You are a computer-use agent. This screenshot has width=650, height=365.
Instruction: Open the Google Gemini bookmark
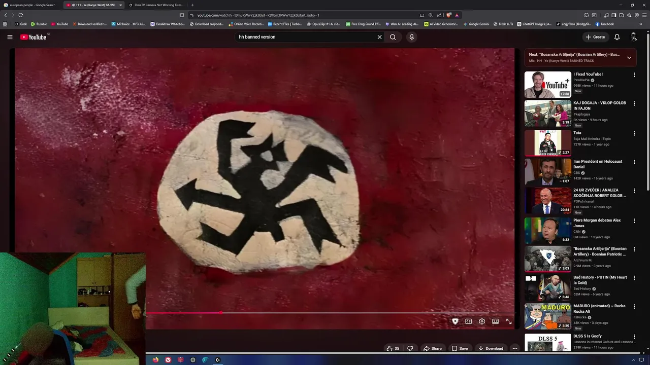(476, 24)
